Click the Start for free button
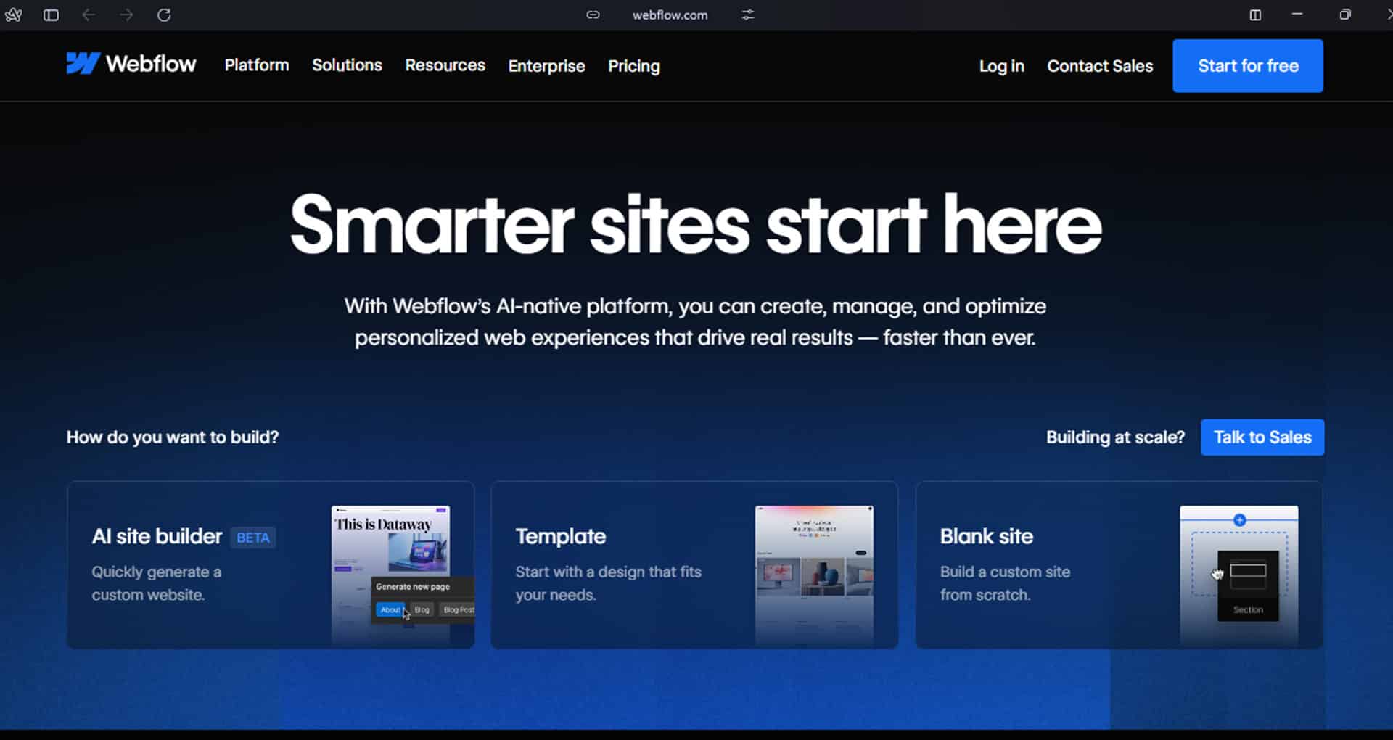 [x=1248, y=66]
